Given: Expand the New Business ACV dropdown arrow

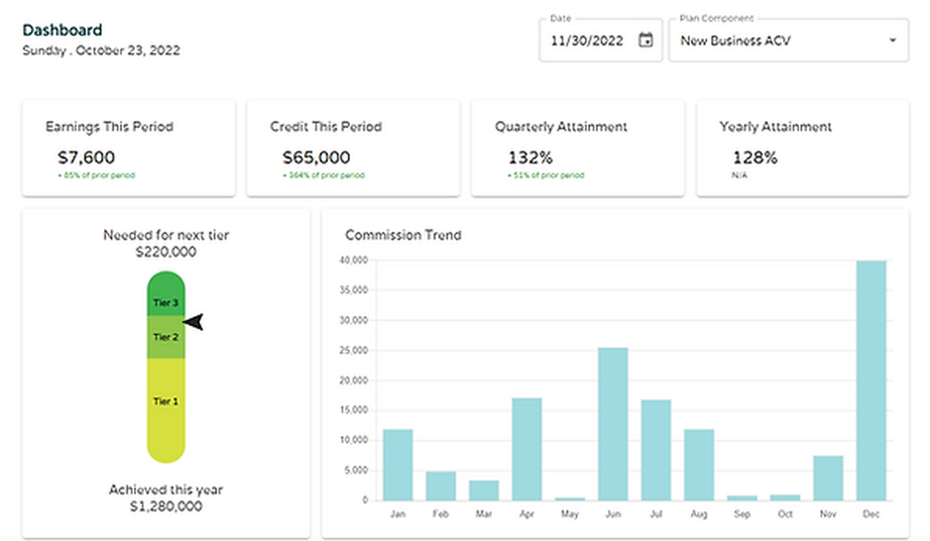Looking at the screenshot, I should click(892, 40).
